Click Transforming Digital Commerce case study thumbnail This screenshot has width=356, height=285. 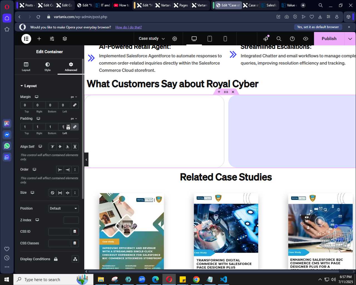(226, 231)
